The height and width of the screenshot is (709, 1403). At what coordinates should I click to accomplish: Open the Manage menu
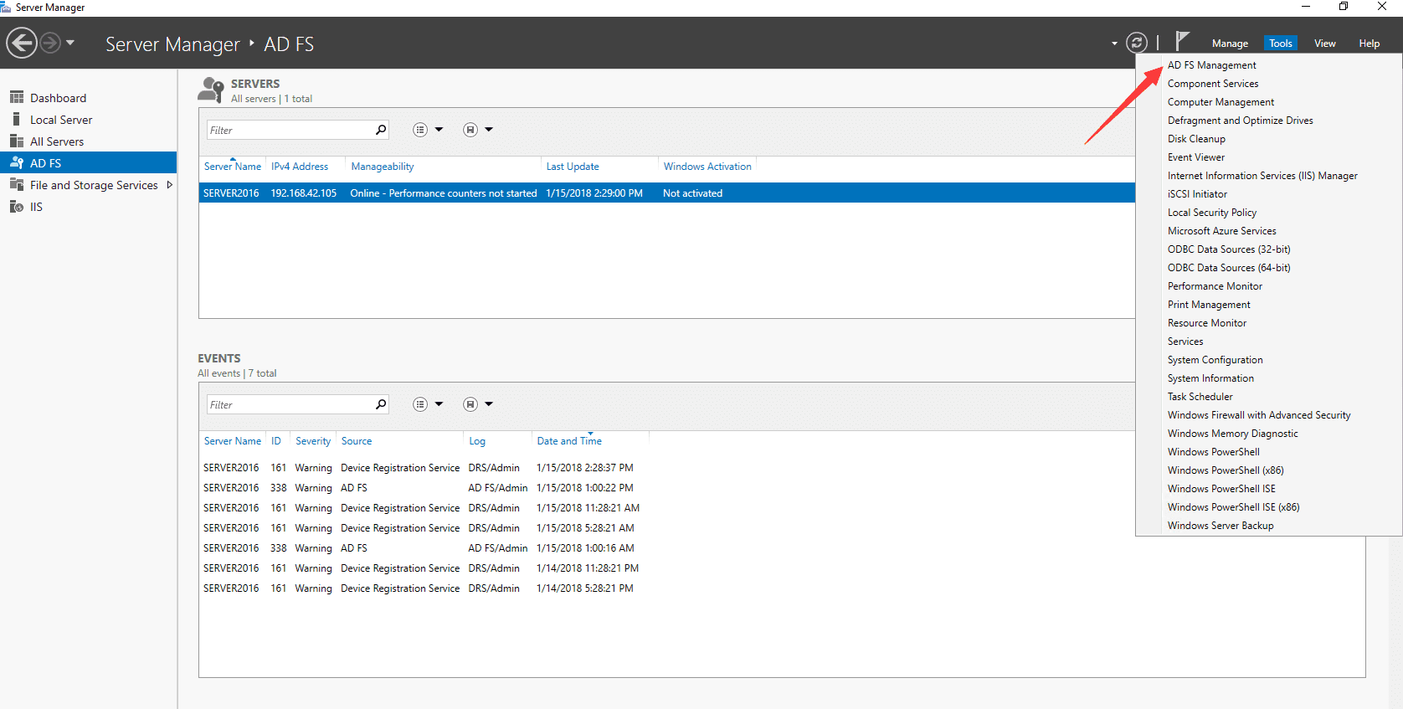click(x=1229, y=44)
